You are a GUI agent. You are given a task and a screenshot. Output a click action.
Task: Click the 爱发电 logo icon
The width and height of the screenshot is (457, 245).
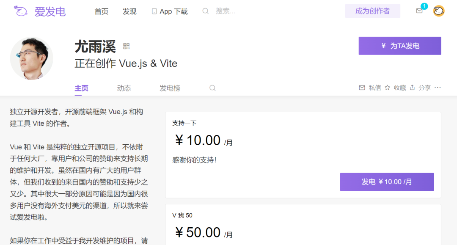point(21,11)
